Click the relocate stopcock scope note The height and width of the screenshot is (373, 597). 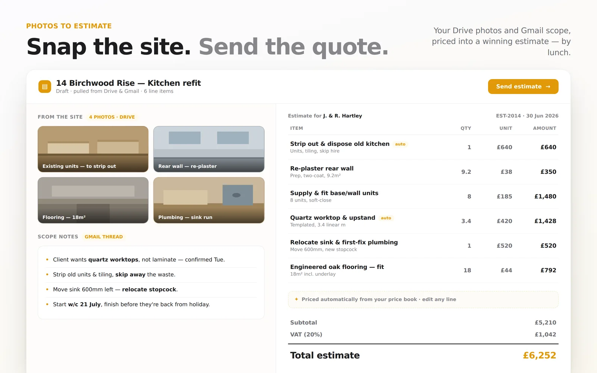151,289
